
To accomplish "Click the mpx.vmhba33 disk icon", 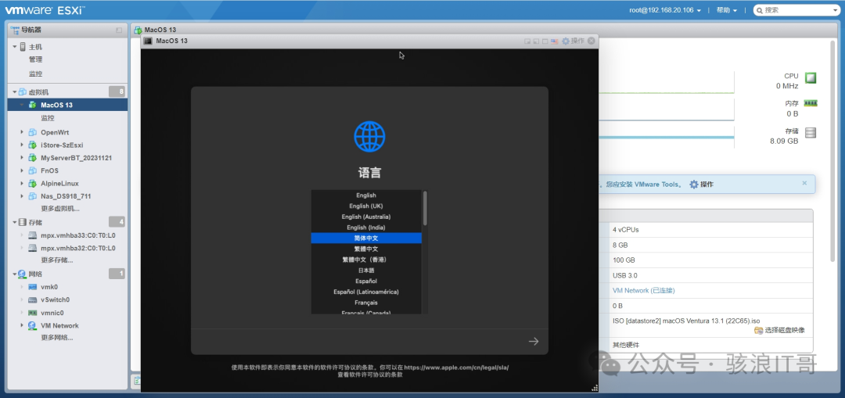I will tap(32, 235).
